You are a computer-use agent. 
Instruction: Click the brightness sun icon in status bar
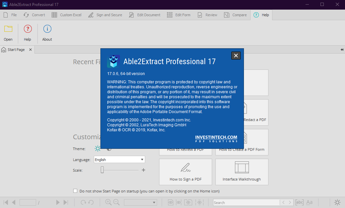pyautogui.click(x=337, y=202)
